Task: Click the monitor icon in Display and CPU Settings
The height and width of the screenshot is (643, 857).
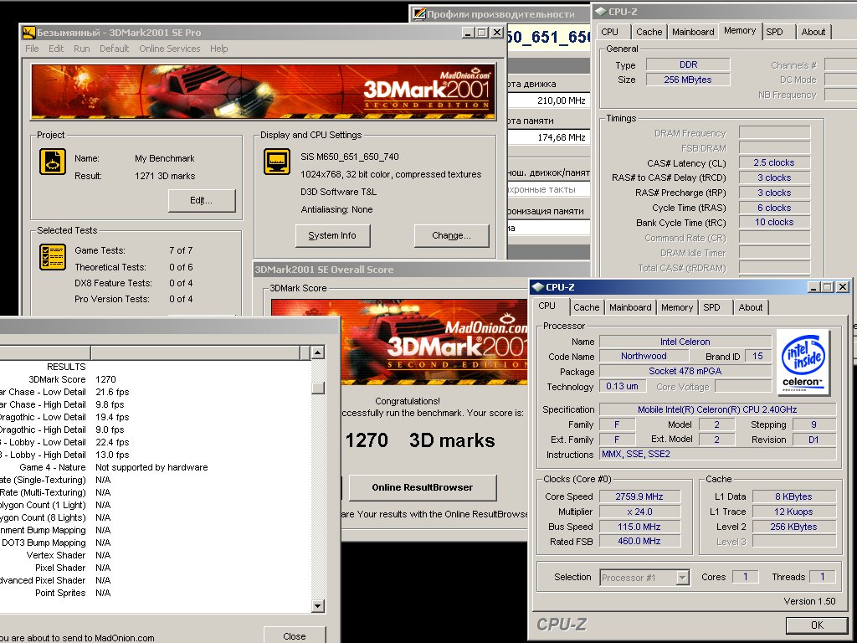Action: click(277, 162)
